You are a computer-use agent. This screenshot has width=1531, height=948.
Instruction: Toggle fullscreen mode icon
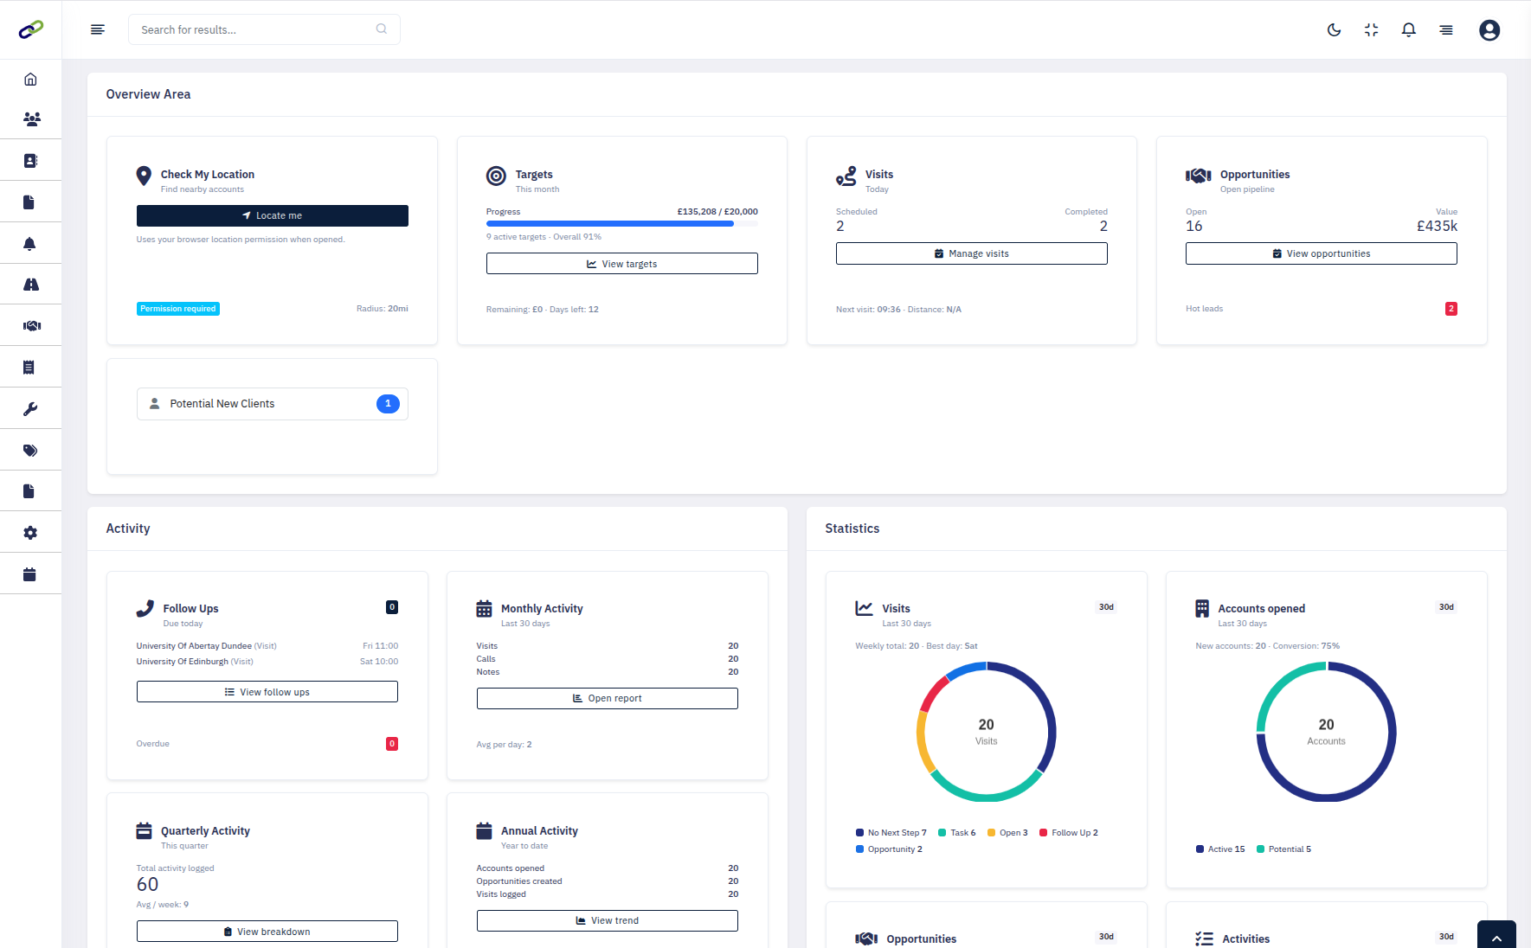point(1372,30)
